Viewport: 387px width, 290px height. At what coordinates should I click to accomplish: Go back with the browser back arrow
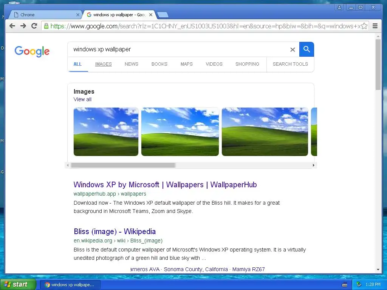click(x=12, y=26)
